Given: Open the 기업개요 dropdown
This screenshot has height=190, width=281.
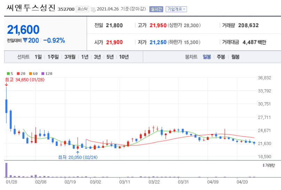Looking at the screenshot, I should (176, 9).
